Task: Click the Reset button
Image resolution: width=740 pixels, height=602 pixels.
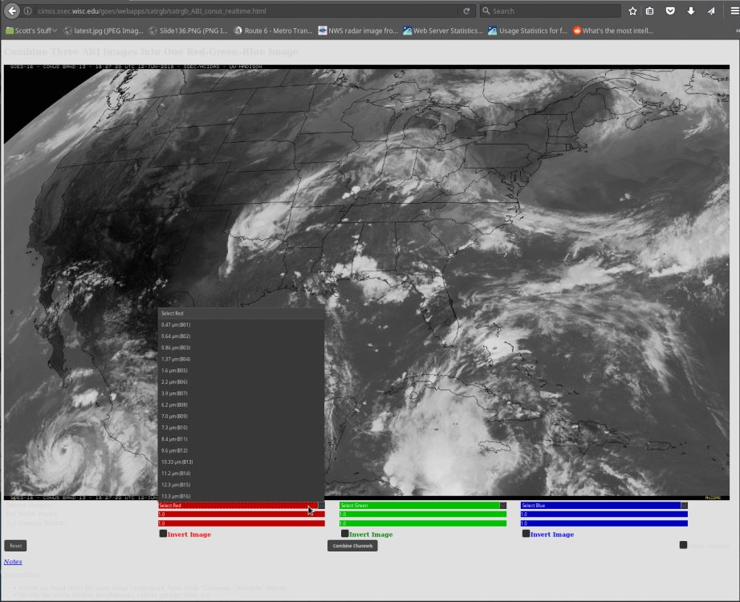Action: (x=15, y=546)
